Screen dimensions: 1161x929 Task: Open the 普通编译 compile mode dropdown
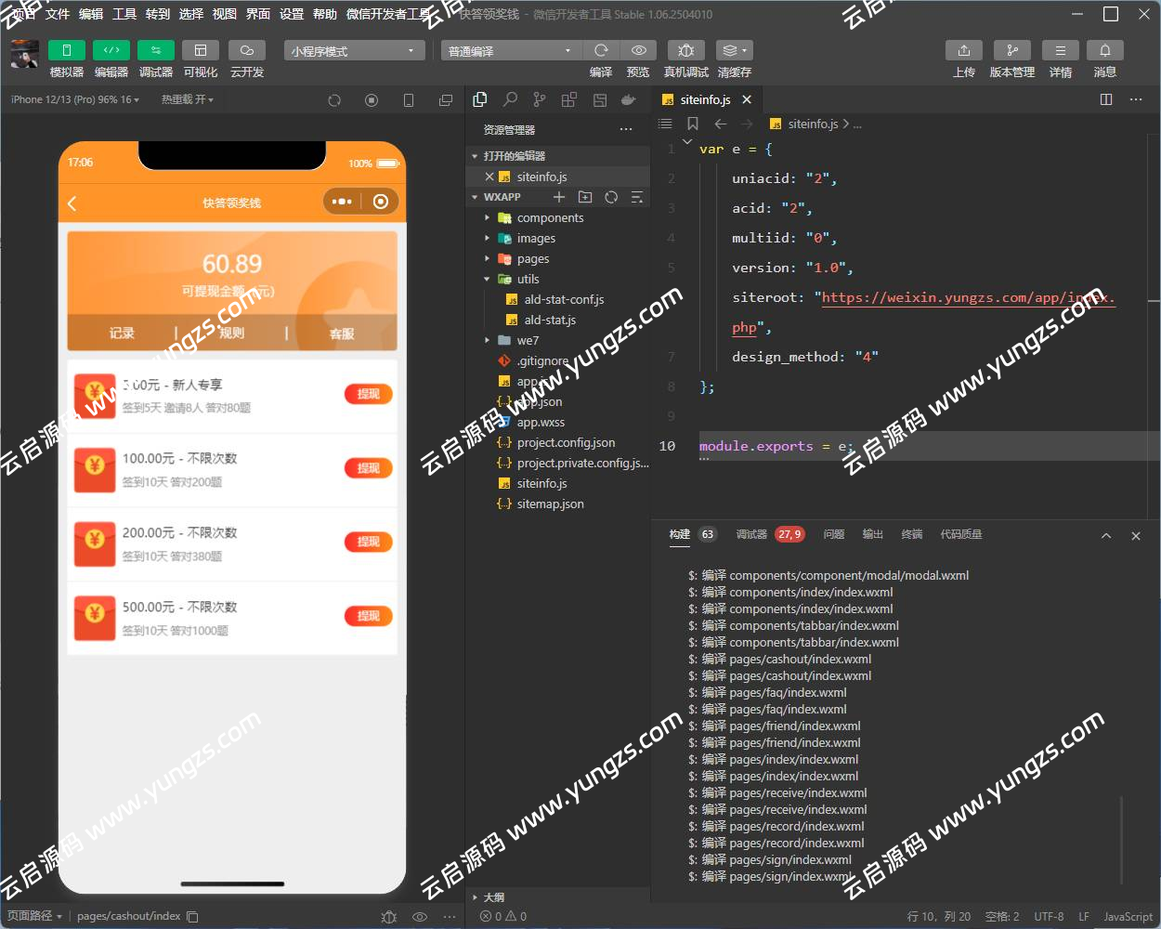tap(510, 51)
